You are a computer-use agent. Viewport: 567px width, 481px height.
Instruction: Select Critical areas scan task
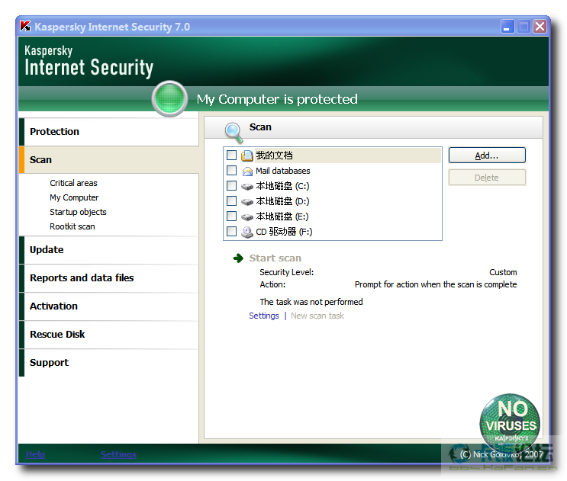[x=73, y=183]
